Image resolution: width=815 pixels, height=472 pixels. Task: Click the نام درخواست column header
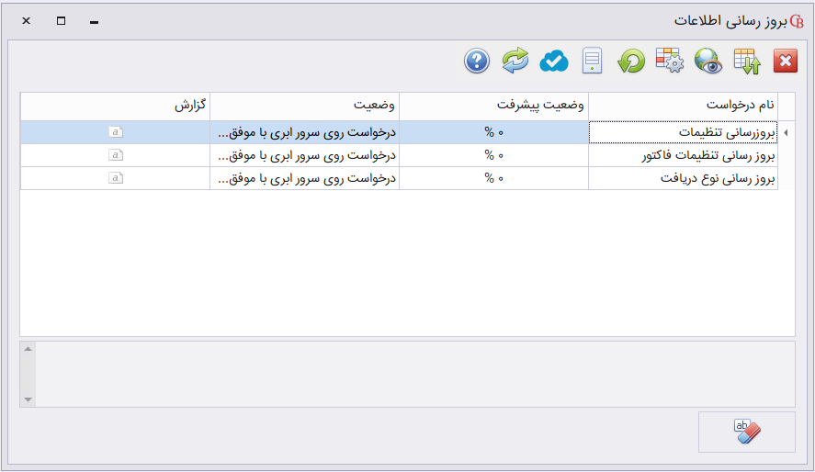[x=683, y=106]
